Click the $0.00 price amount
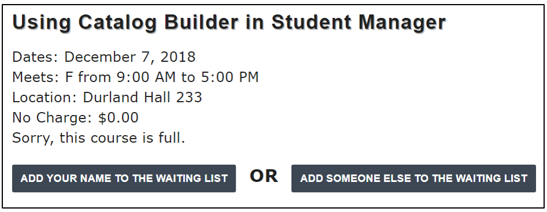 tap(118, 117)
